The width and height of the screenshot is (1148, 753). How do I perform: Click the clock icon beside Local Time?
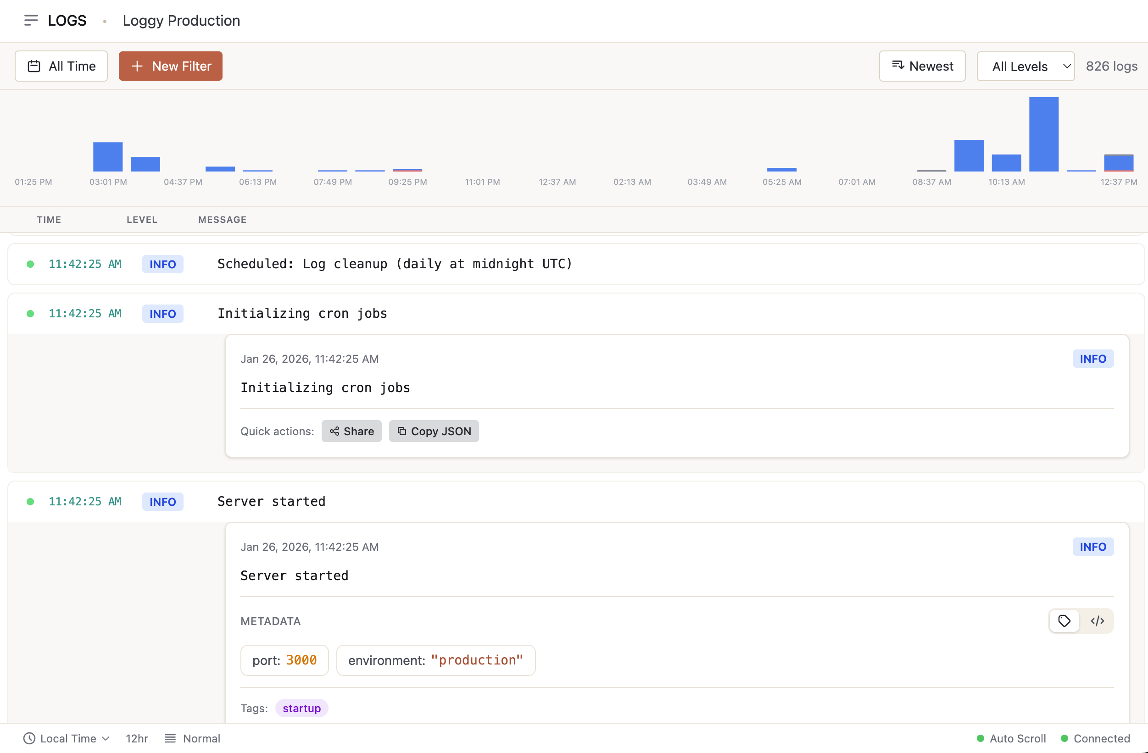click(x=29, y=738)
